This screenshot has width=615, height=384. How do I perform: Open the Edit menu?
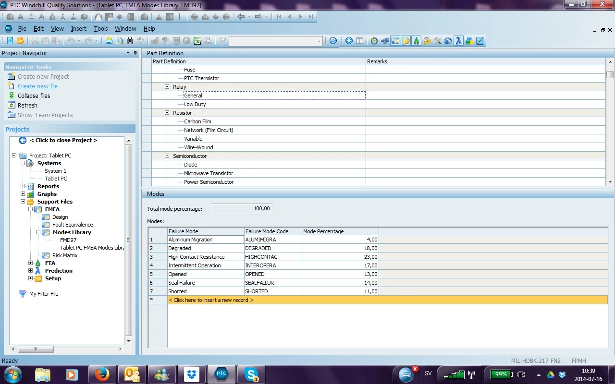pos(38,29)
